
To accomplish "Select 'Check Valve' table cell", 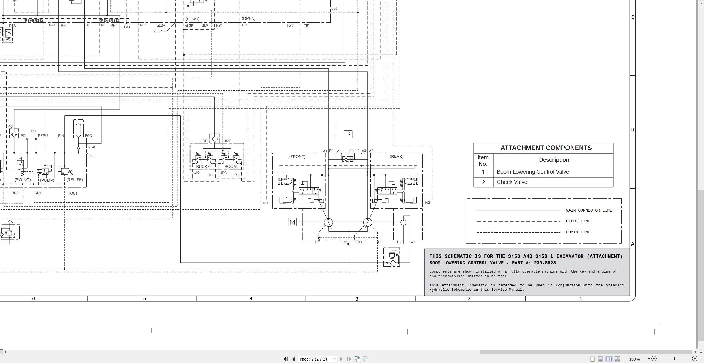I will [512, 182].
